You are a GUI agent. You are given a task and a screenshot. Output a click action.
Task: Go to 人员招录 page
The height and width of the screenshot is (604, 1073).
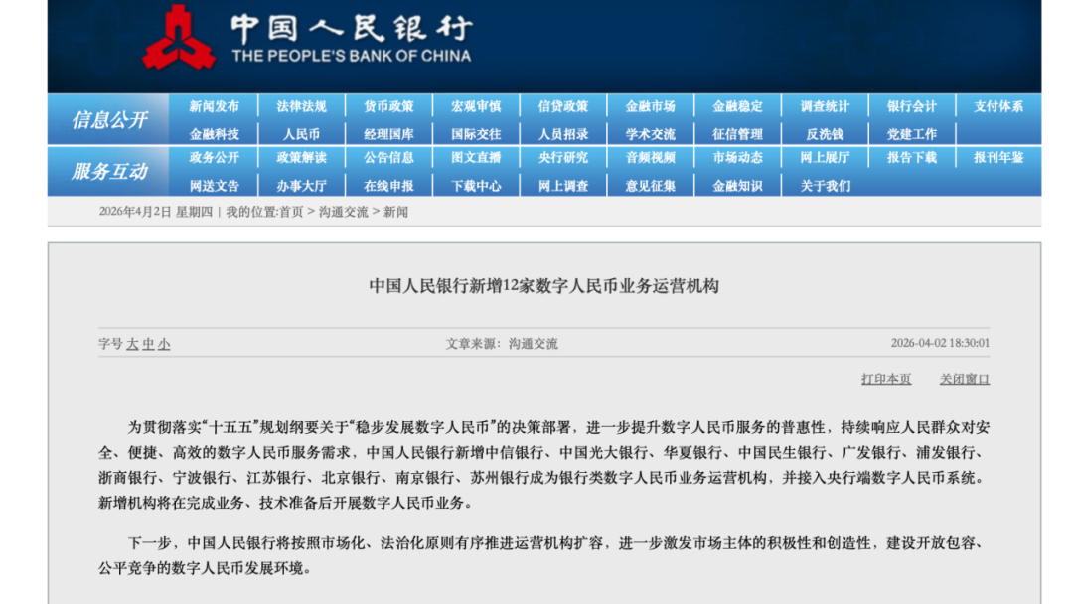[563, 134]
